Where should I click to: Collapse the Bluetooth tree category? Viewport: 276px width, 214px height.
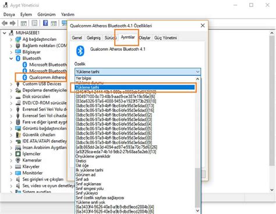(11, 58)
